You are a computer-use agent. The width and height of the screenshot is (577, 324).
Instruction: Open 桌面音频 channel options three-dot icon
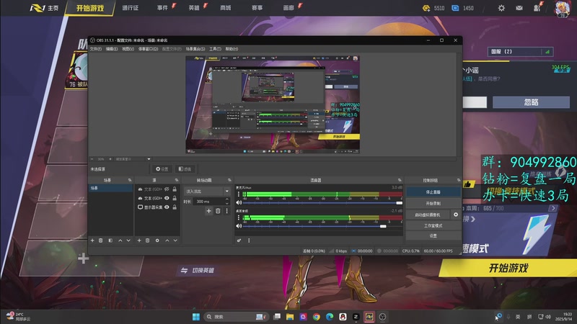(x=239, y=217)
